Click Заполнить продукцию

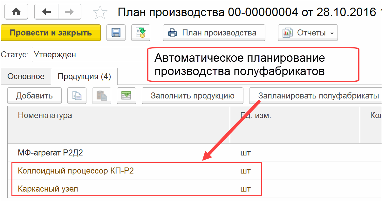tap(192, 96)
